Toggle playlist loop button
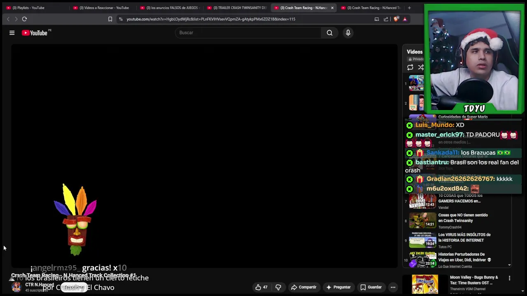The image size is (527, 296). pyautogui.click(x=410, y=67)
